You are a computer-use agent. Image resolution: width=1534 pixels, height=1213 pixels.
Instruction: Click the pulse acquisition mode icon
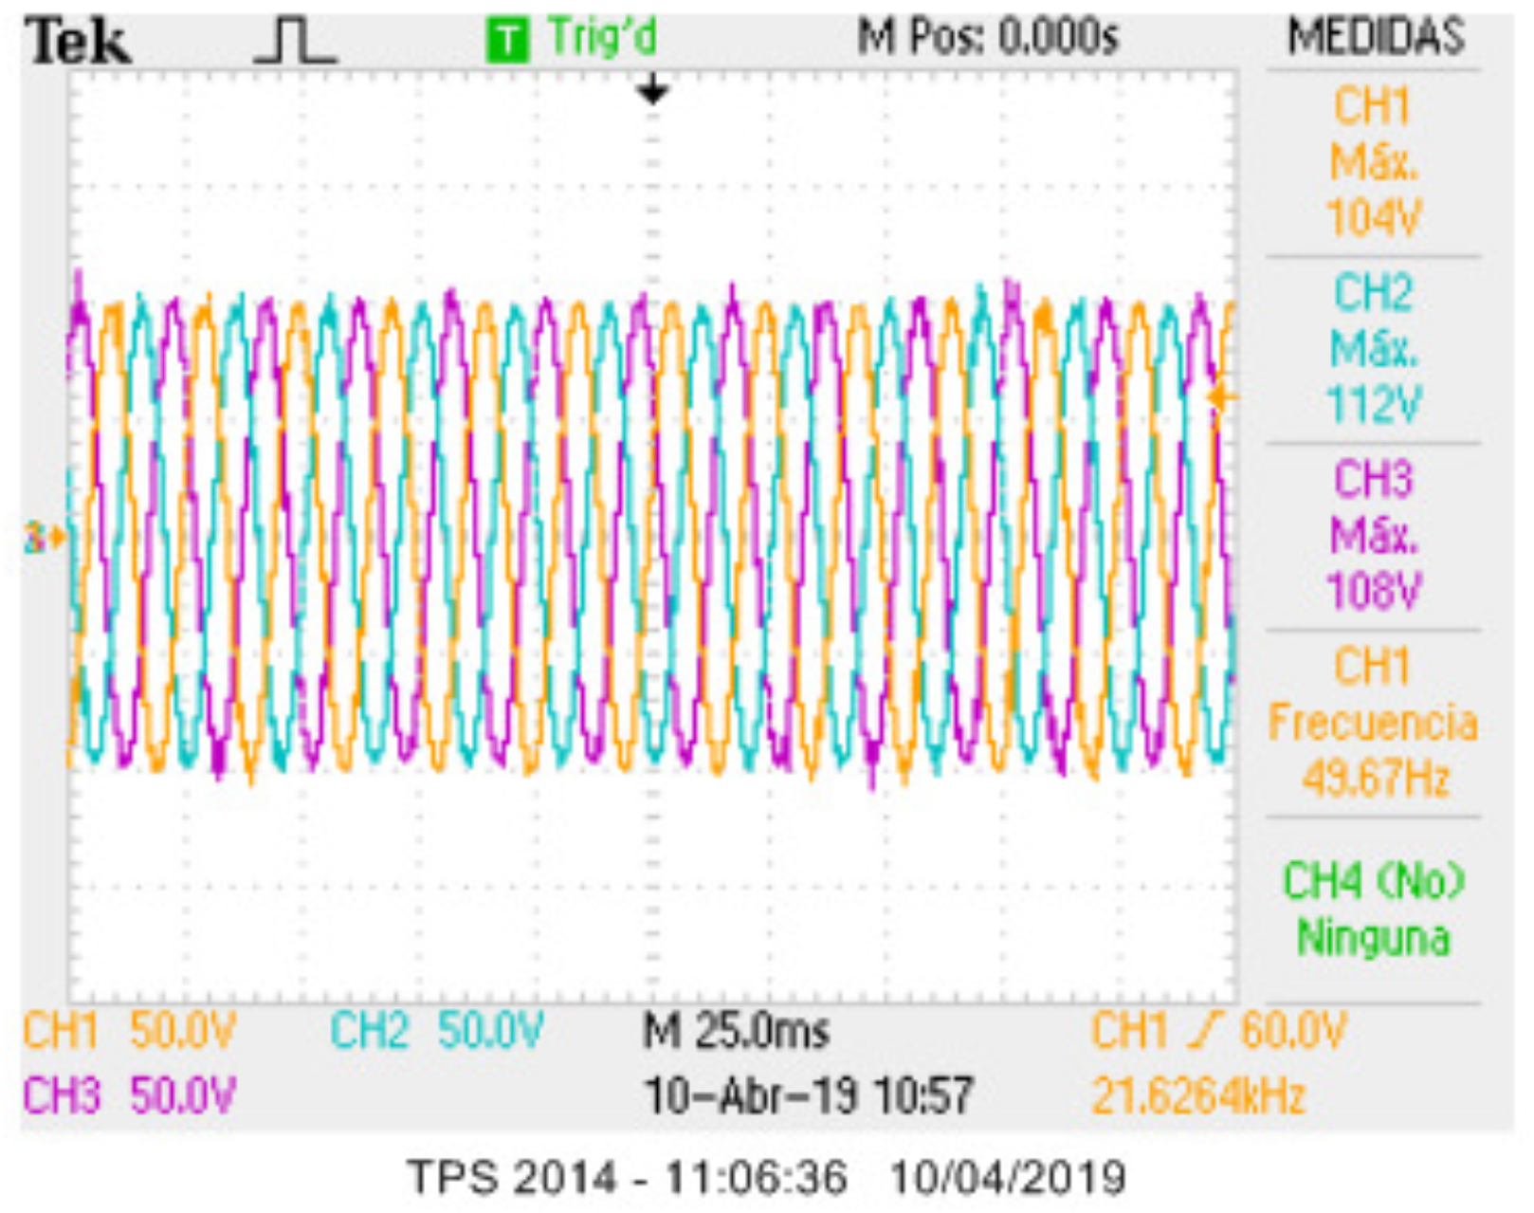pyautogui.click(x=295, y=43)
